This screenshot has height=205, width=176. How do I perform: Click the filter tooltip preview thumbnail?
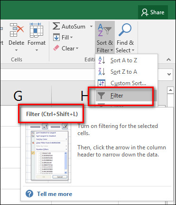(48, 153)
